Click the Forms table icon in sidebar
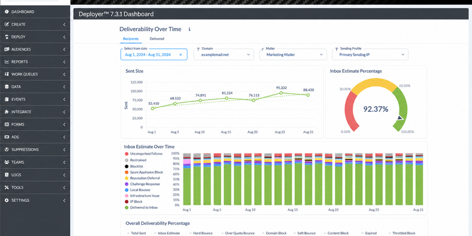This screenshot has width=472, height=236. pos(6,124)
